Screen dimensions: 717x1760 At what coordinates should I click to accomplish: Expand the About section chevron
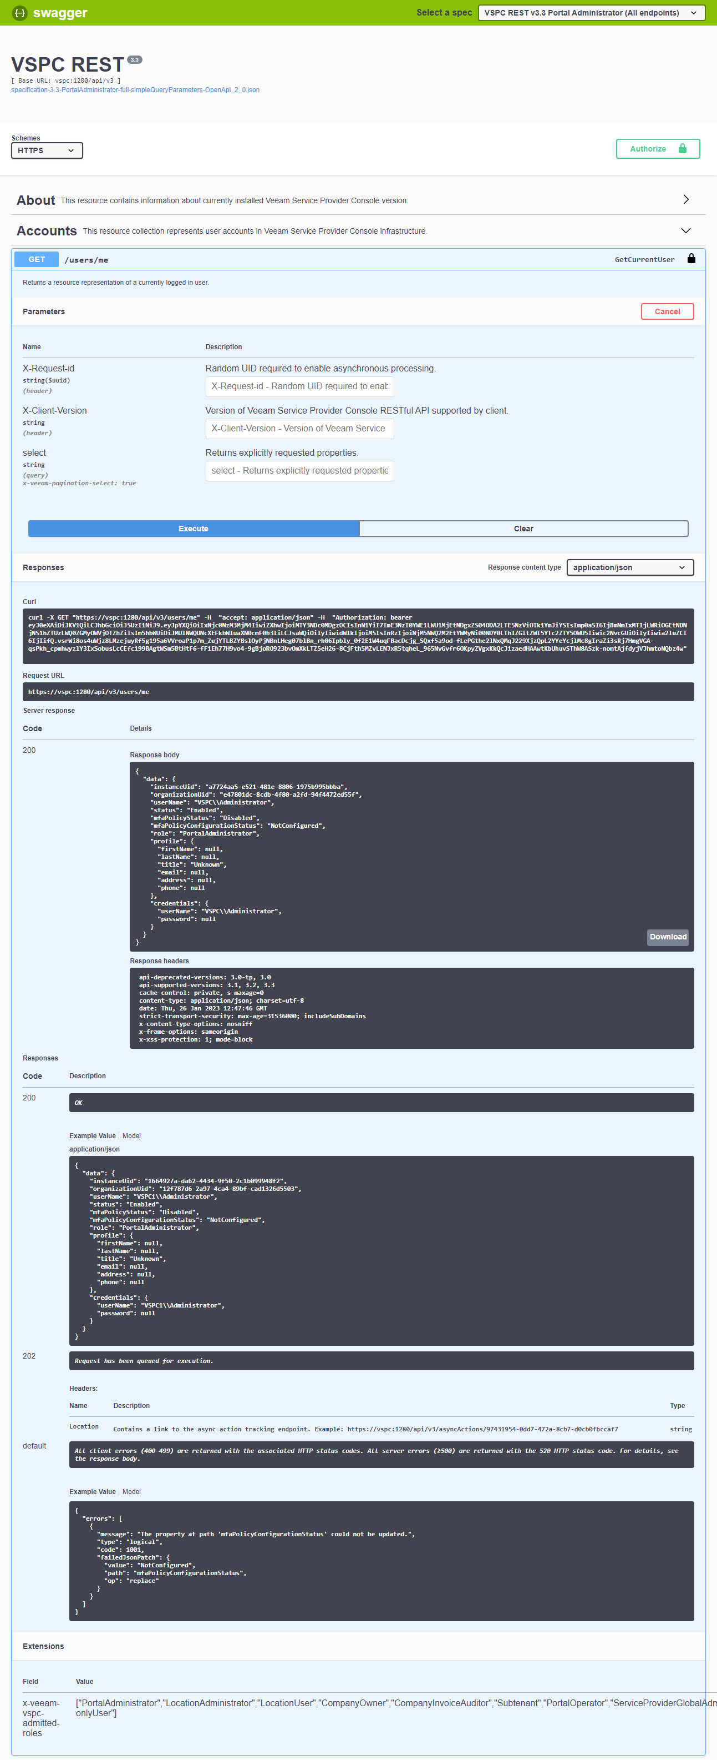pyautogui.click(x=685, y=199)
